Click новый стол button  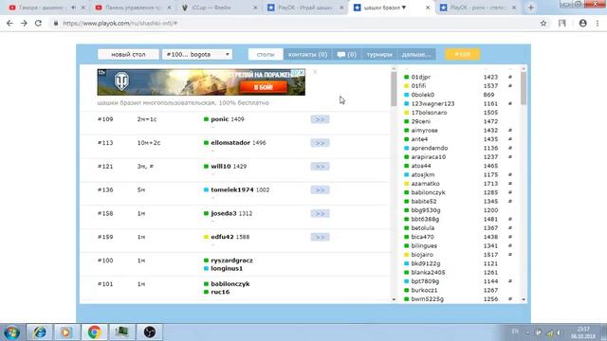(128, 55)
